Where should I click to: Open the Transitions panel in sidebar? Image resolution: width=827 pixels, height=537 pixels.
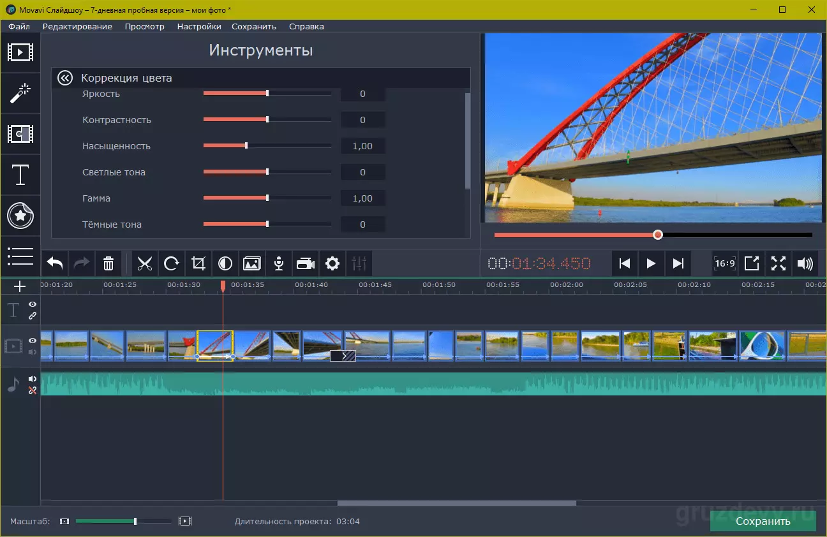[20, 134]
